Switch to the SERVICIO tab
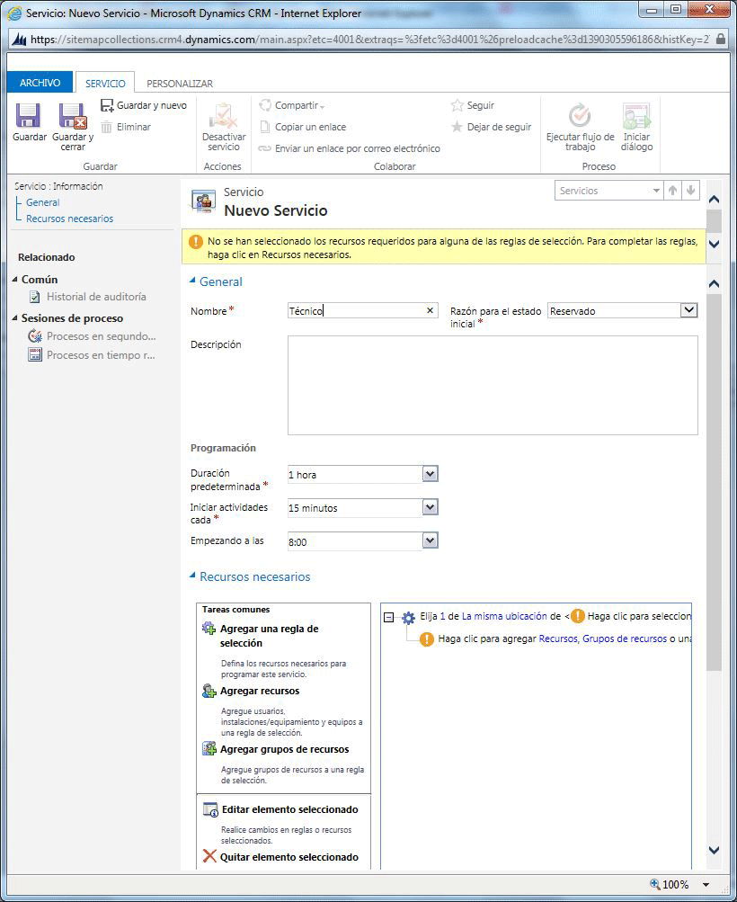737x902 pixels. [105, 83]
